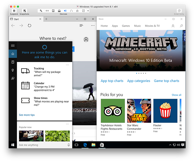Screen dimensions: 194x161
Task: Click Show all for Picks for you
Action: tap(176, 95)
